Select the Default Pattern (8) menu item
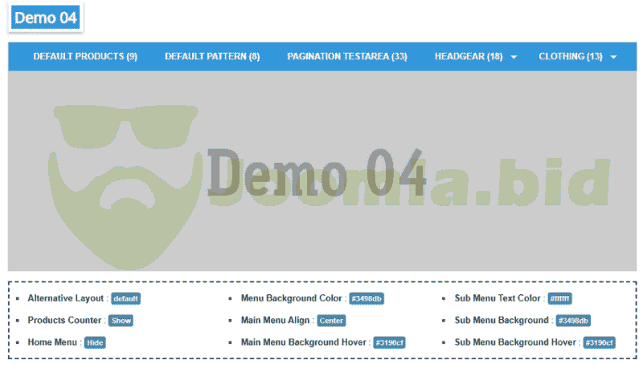643x372 pixels. tap(212, 57)
